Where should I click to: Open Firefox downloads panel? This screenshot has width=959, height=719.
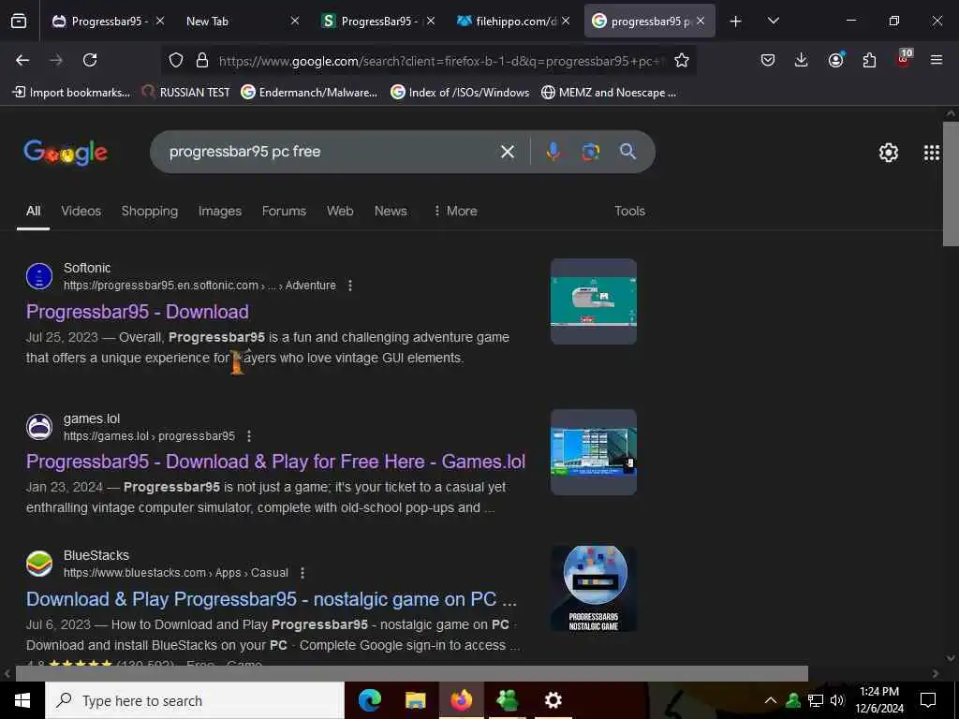click(802, 60)
